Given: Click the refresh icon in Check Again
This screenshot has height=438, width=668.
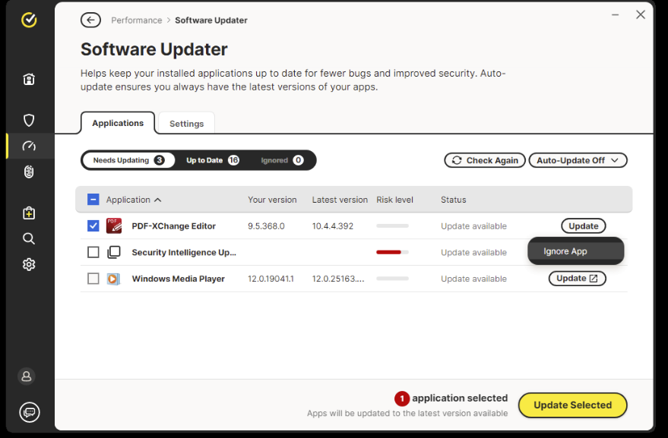Looking at the screenshot, I should point(457,160).
